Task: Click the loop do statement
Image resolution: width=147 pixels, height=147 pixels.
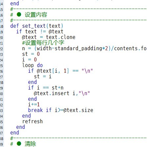Action: (x=32, y=65)
